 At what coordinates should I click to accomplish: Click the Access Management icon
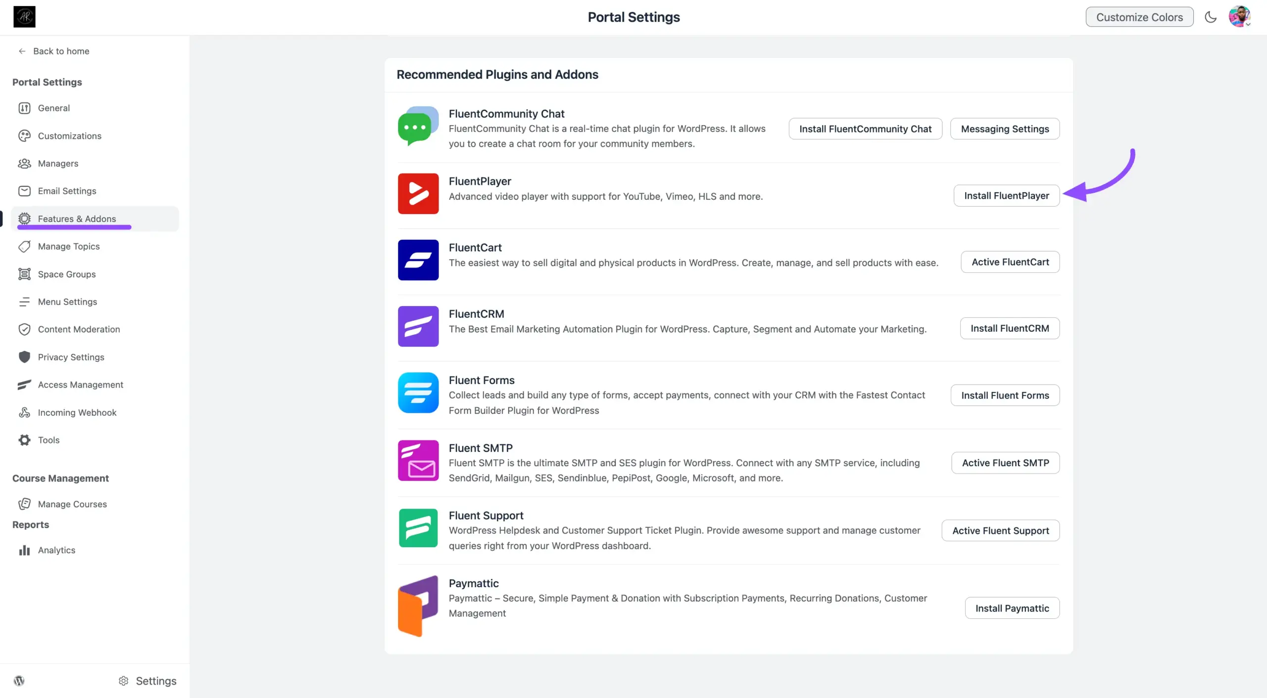tap(24, 385)
